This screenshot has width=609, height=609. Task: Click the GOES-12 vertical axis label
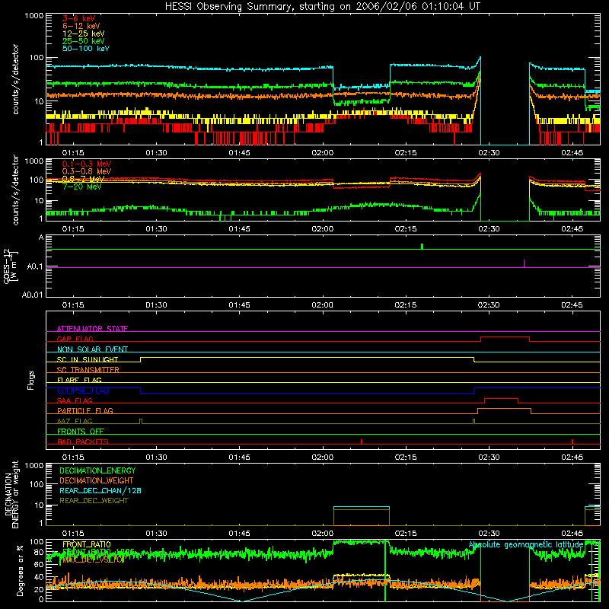(x=11, y=266)
